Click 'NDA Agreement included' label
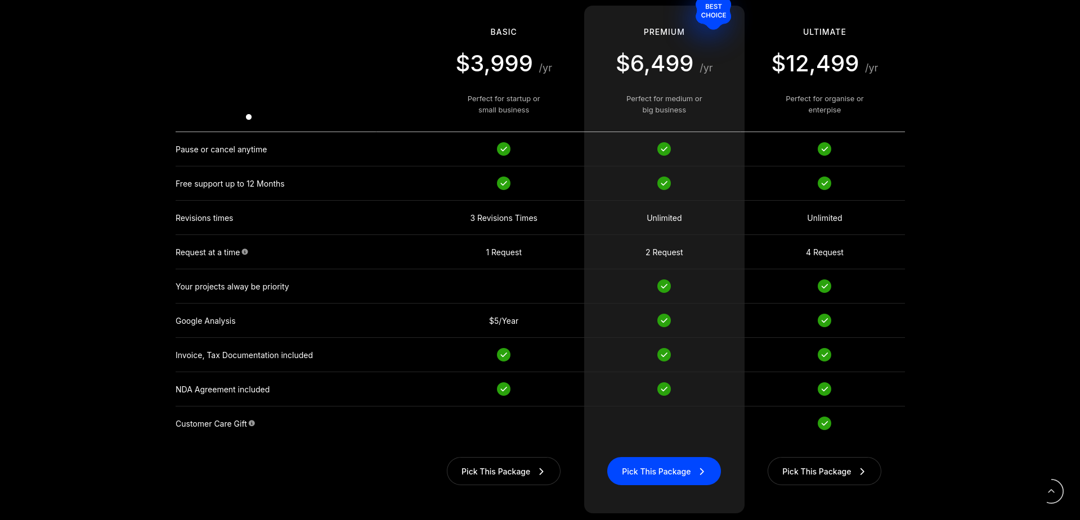Image resolution: width=1080 pixels, height=520 pixels. click(x=222, y=390)
